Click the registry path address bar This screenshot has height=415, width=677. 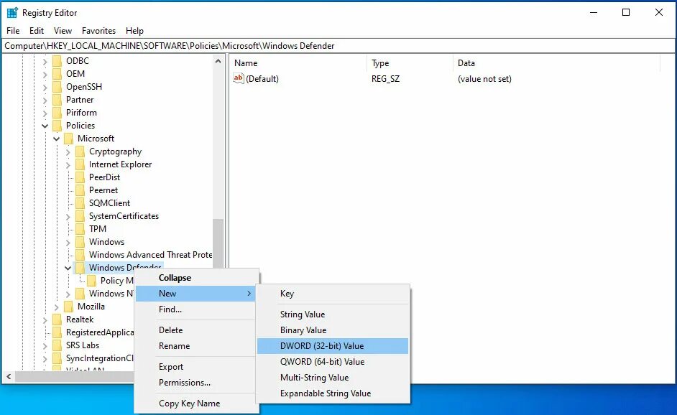(338, 46)
